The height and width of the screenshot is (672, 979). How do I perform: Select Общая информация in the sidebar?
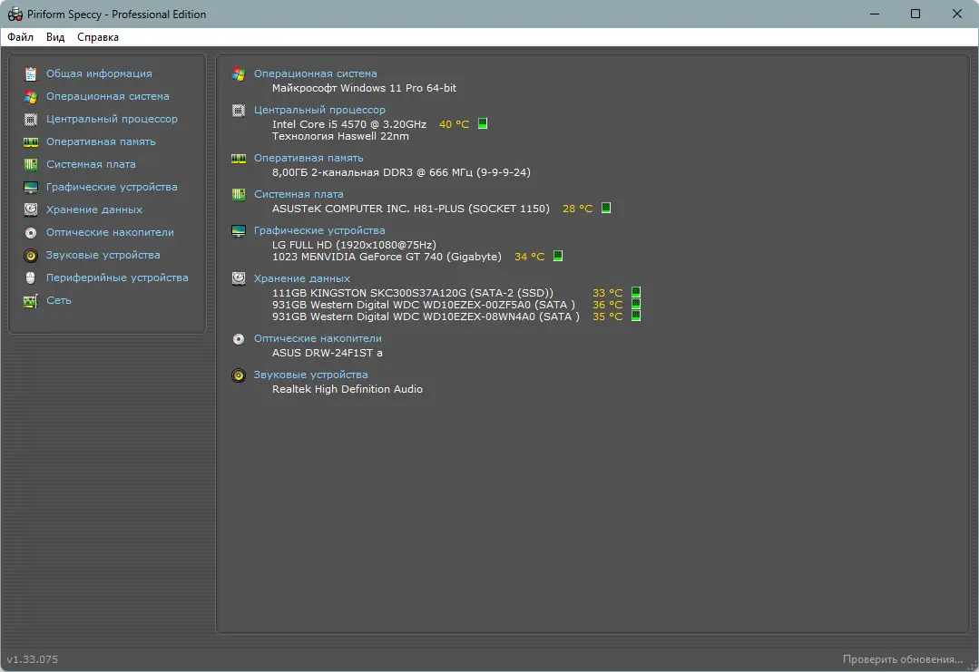click(99, 73)
